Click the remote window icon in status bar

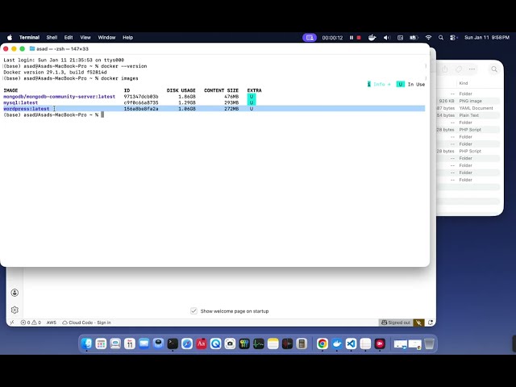click(12, 322)
